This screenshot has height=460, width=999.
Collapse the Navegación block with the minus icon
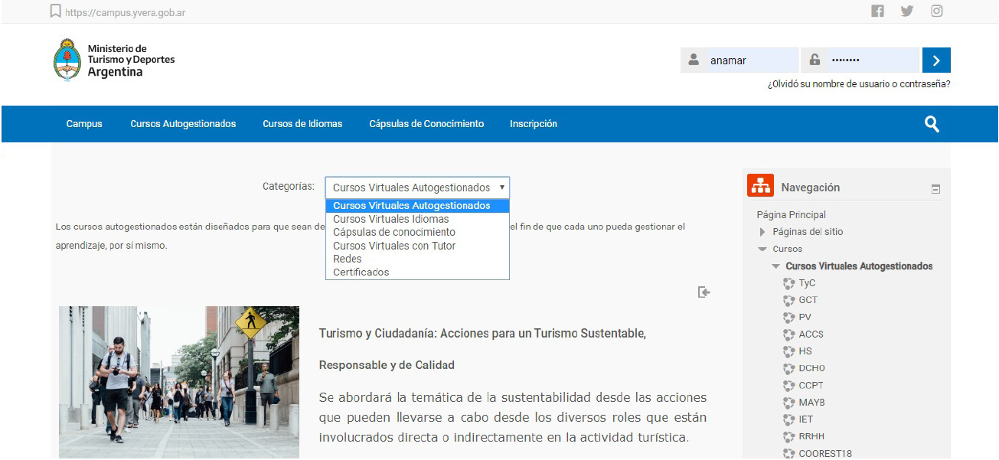point(935,189)
